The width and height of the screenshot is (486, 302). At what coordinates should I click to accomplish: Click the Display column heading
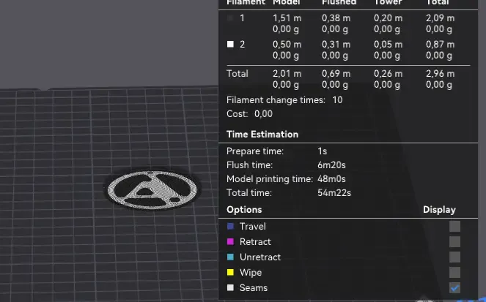tap(439, 210)
